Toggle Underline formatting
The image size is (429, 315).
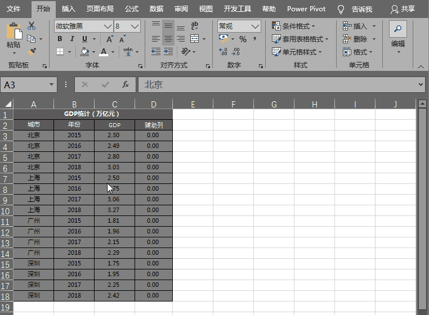click(85, 39)
